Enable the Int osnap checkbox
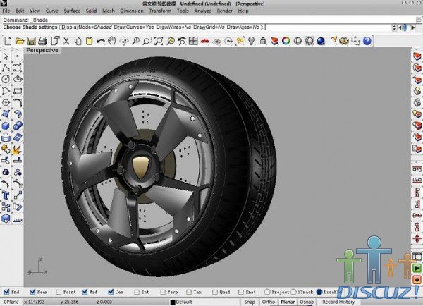This screenshot has width=423, height=306. (x=137, y=292)
